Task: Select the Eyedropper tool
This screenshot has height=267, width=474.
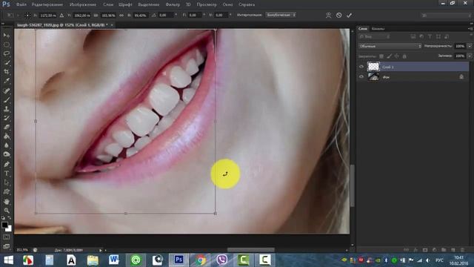Action: [7, 81]
